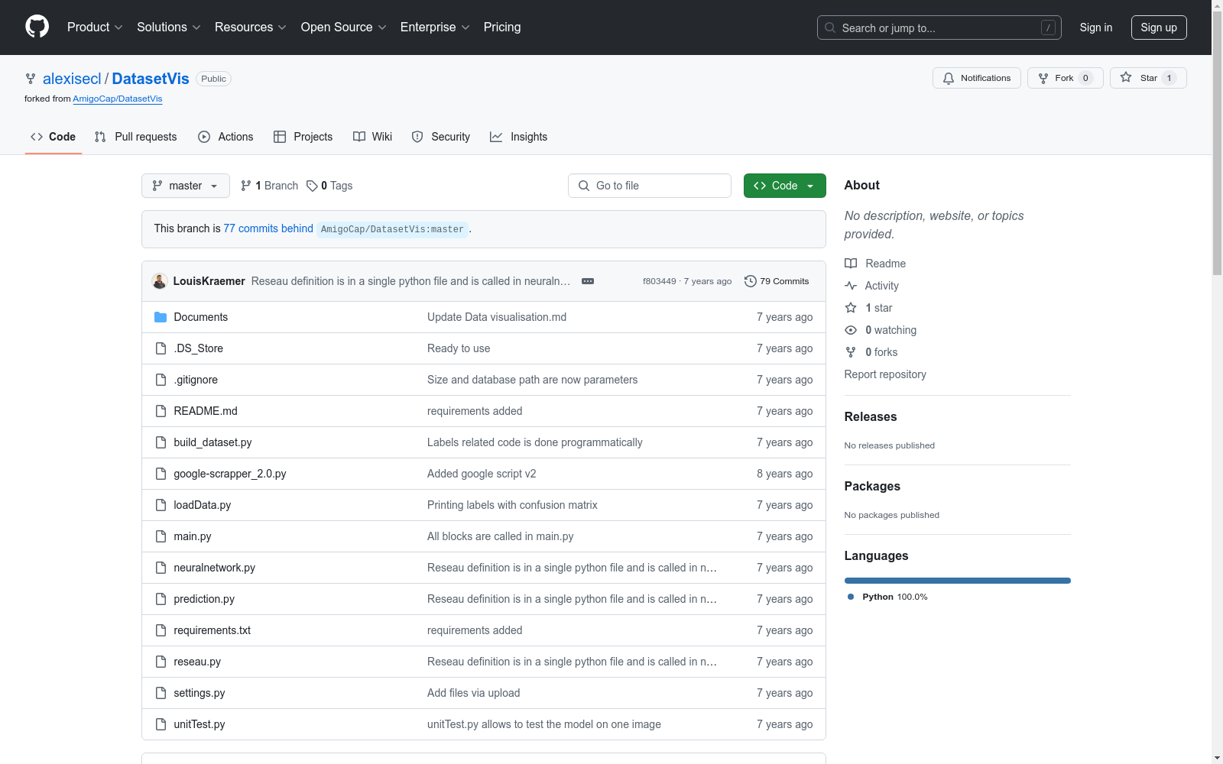Switch to the Pull requests tab
This screenshot has height=764, width=1223.
[x=135, y=137]
